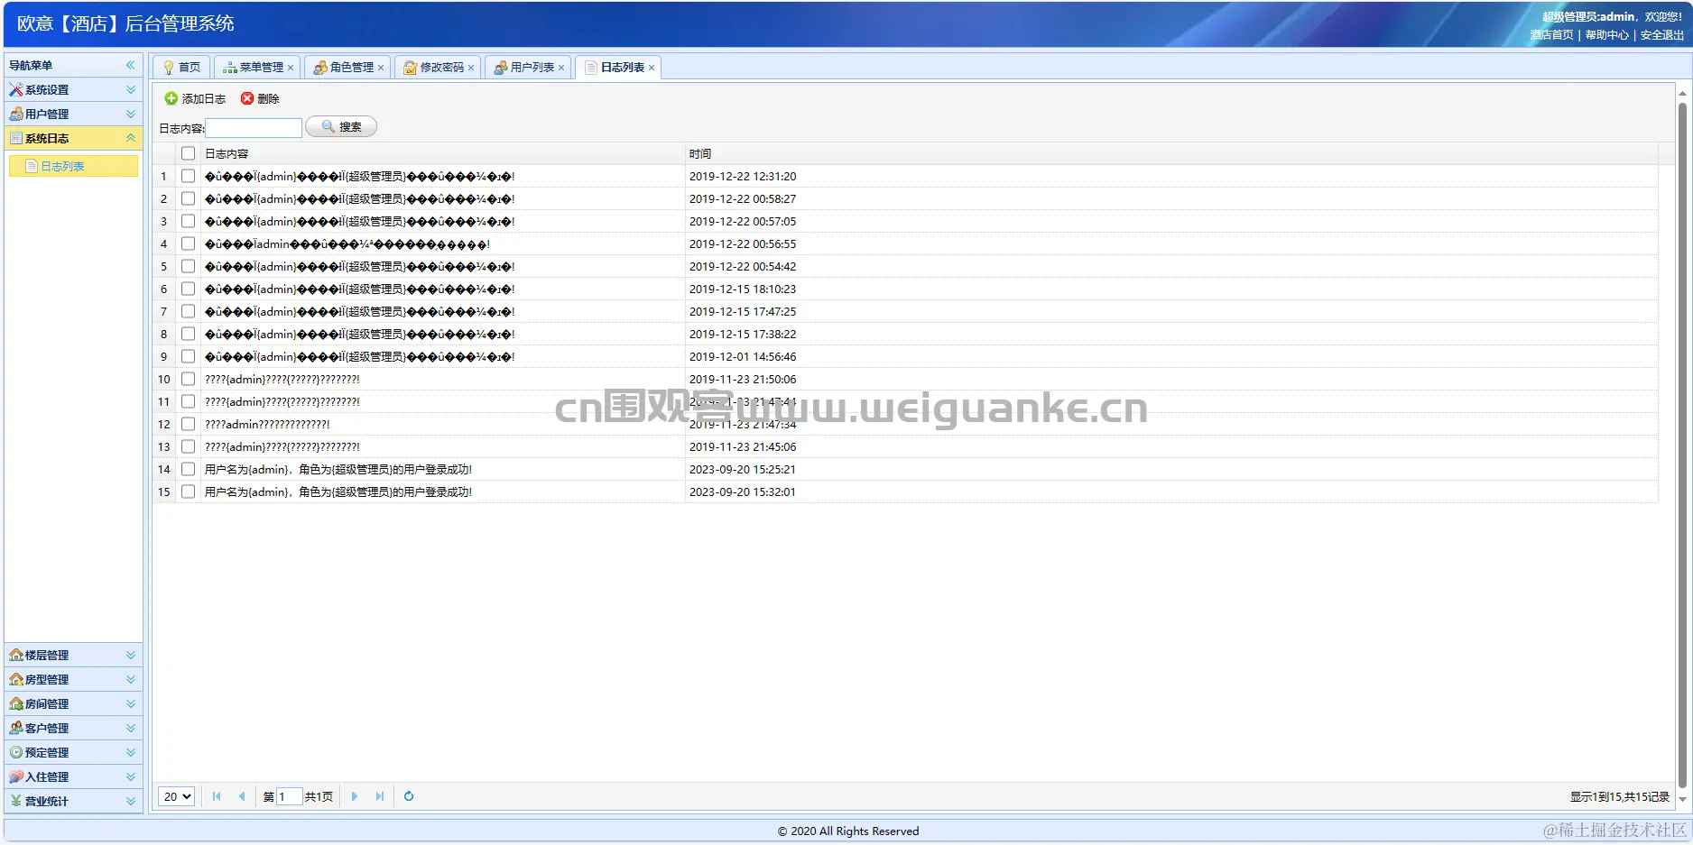Collapse the navigation menu panel
Screen dimensions: 1693x845
point(131,65)
